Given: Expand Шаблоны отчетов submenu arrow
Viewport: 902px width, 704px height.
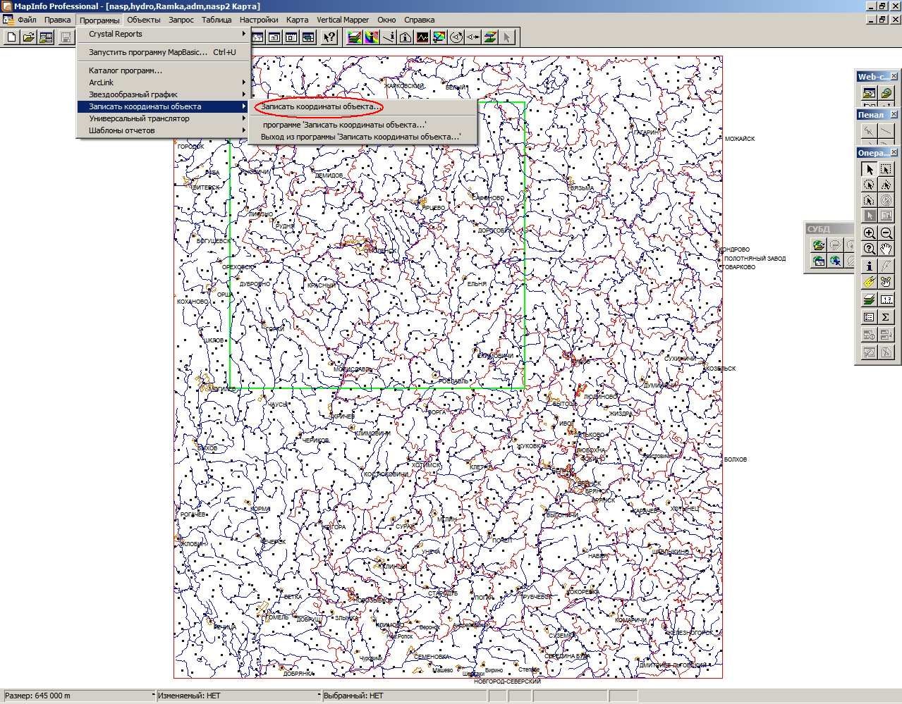Looking at the screenshot, I should point(244,130).
